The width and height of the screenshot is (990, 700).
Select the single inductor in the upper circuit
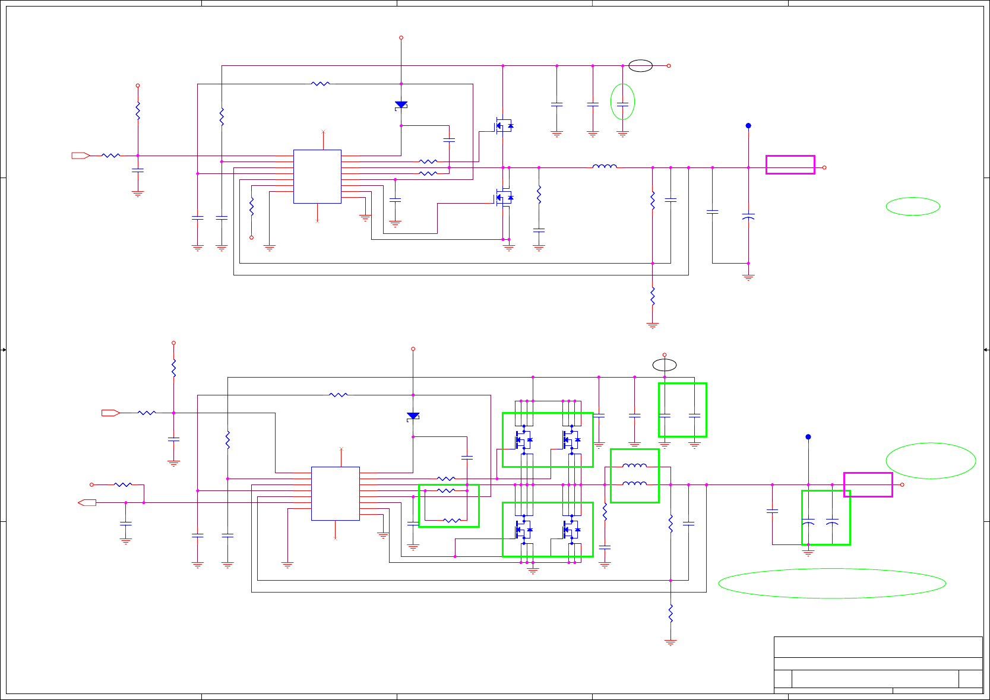click(x=605, y=166)
